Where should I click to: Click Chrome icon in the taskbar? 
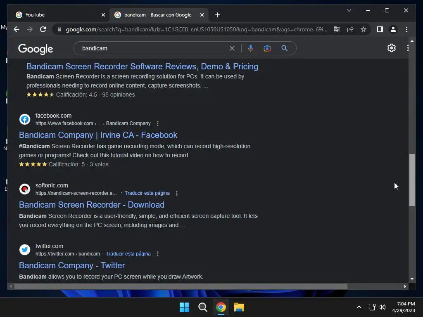[221, 307]
